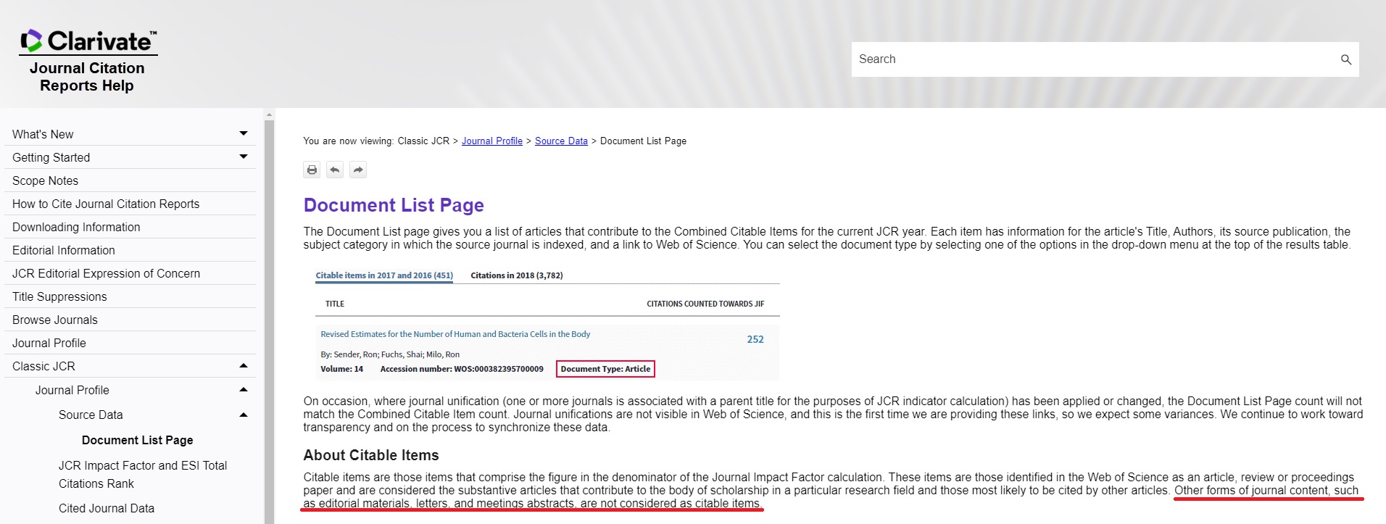Click 'Revised Estimates for the Number' article title
Image resolution: width=1386 pixels, height=524 pixels.
coord(455,334)
